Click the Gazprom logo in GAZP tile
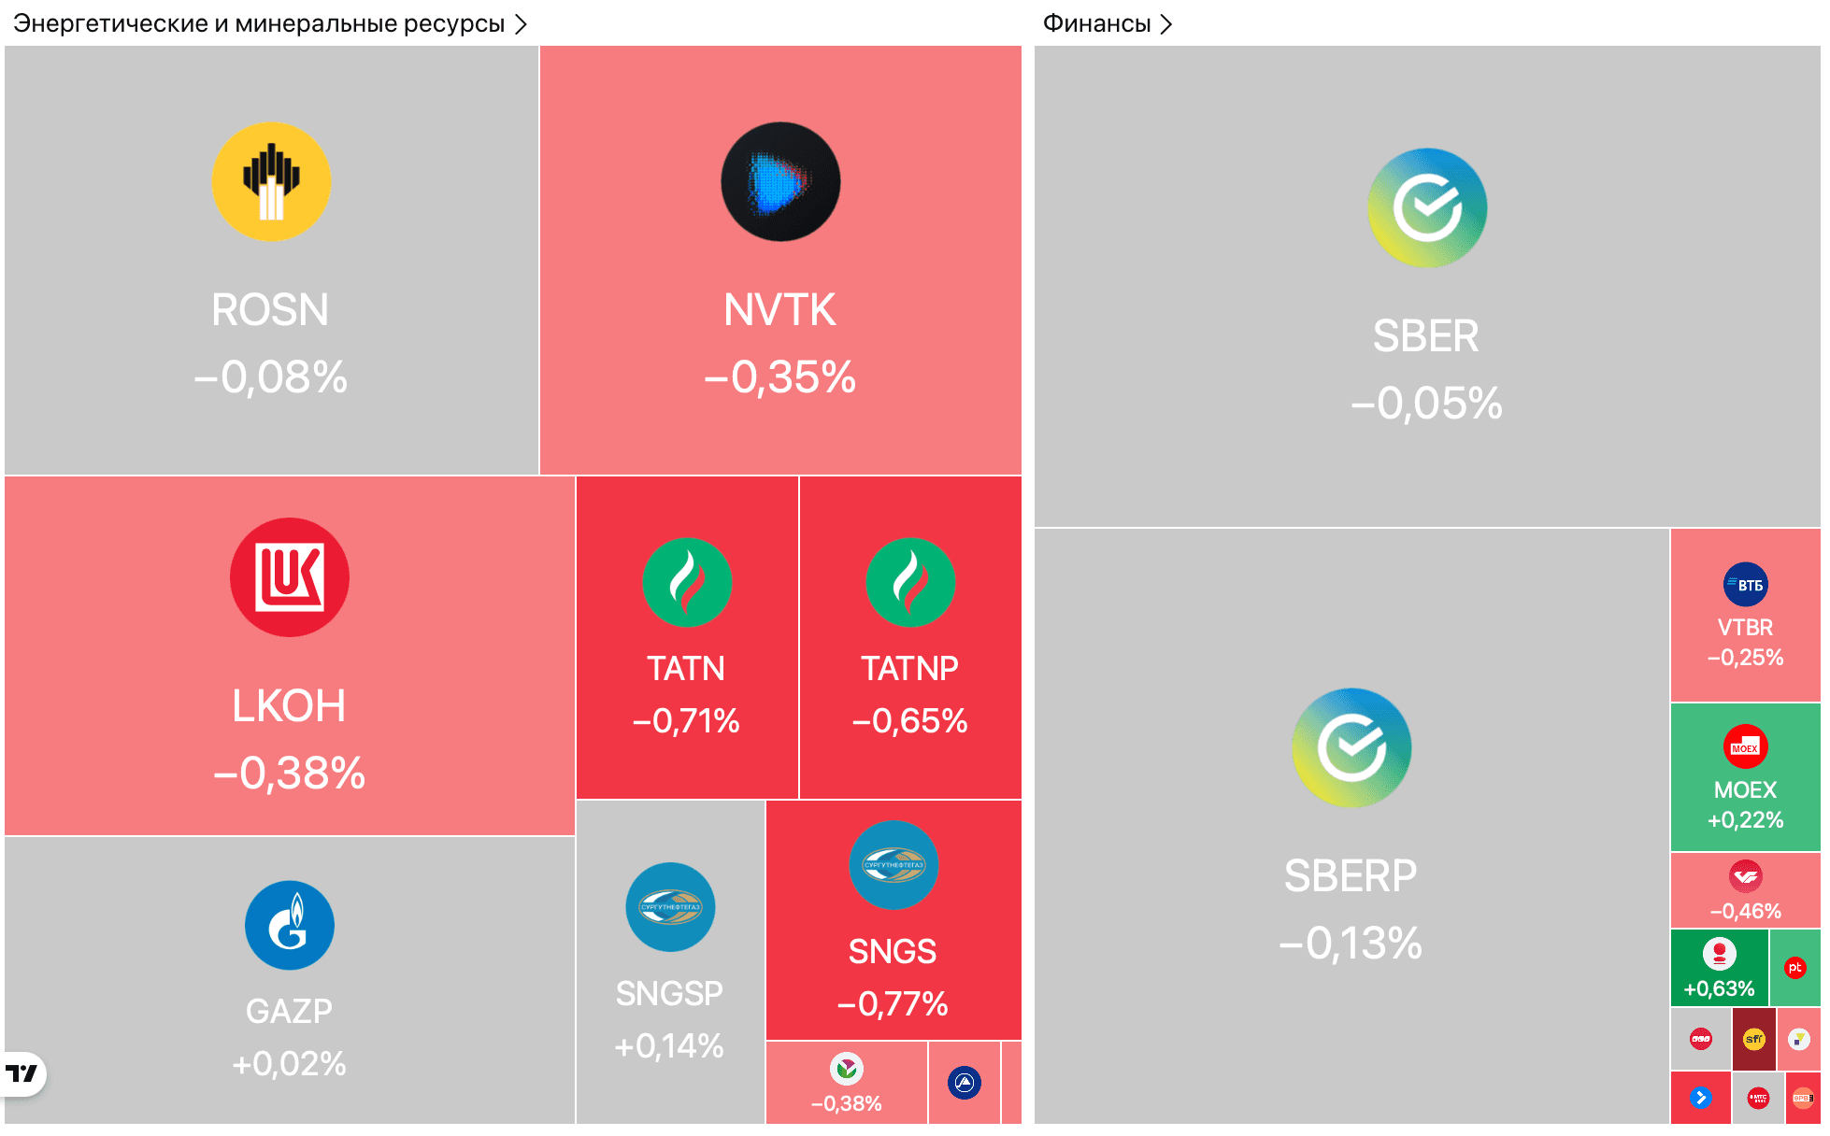The width and height of the screenshot is (1830, 1136). pos(290,926)
